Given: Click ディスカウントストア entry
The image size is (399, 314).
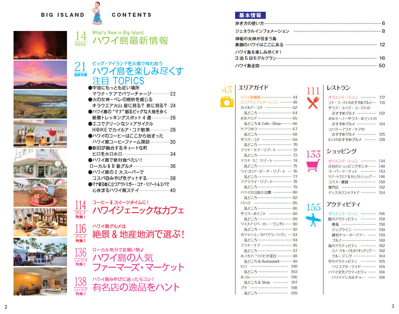Looking at the screenshot, I should click(x=357, y=193).
